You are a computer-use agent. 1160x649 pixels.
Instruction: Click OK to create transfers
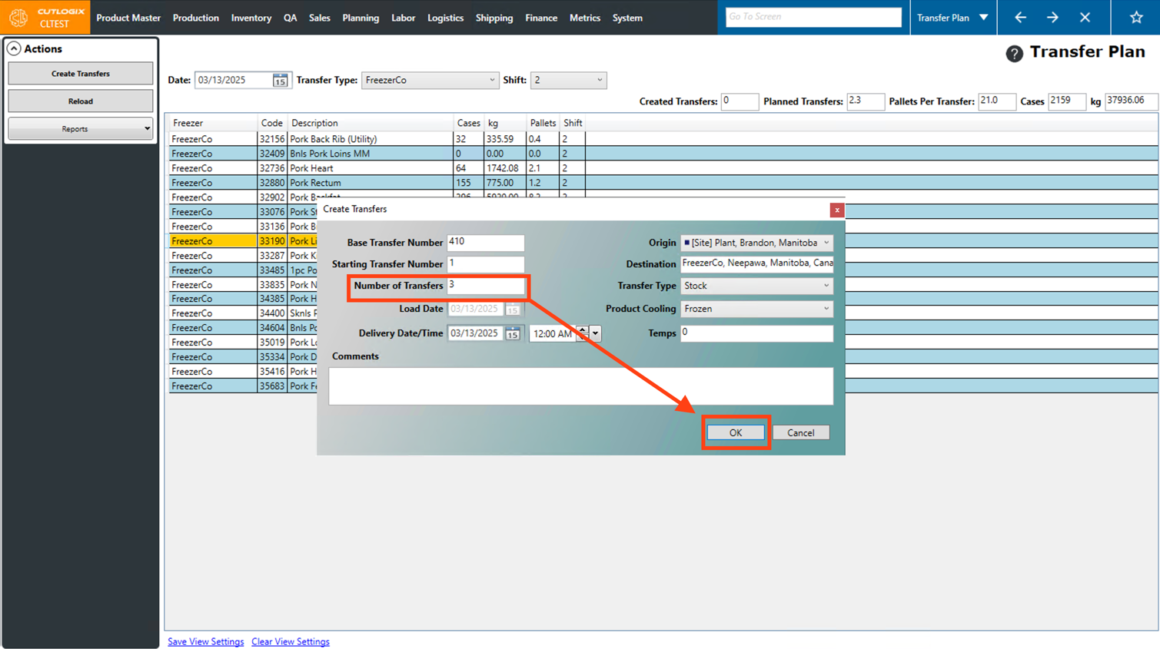pos(735,433)
